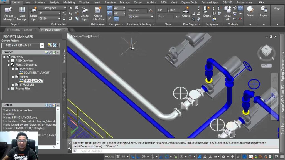Click the Line to Pipe tool
Viewport: 285px width, 160px height.
point(85,13)
